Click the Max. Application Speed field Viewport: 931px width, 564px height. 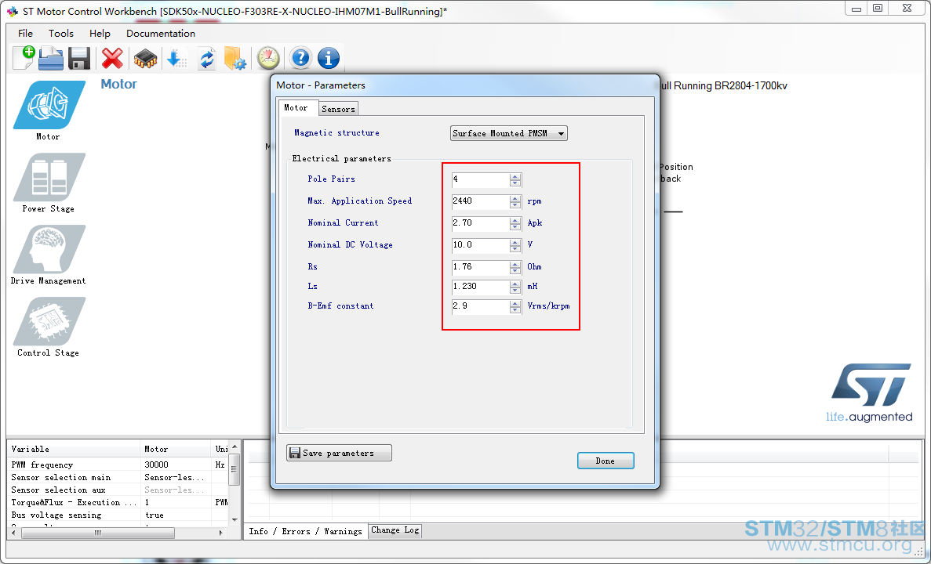(480, 201)
